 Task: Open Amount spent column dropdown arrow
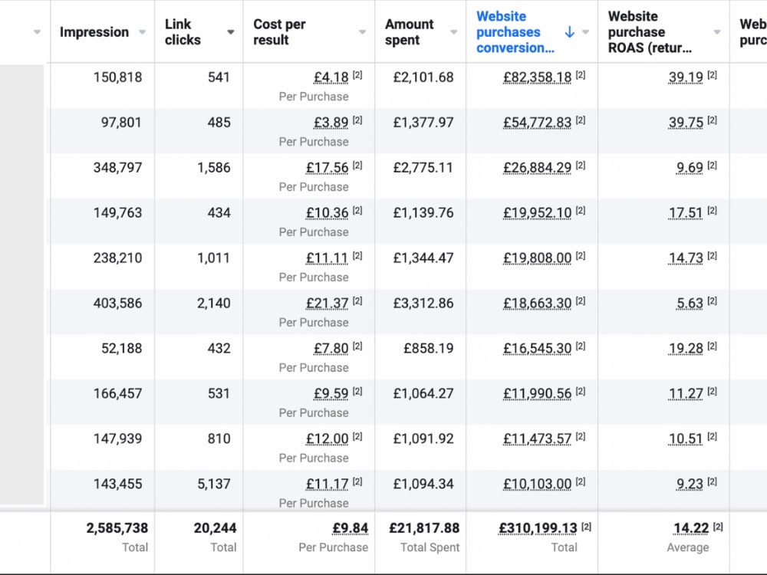pos(454,32)
